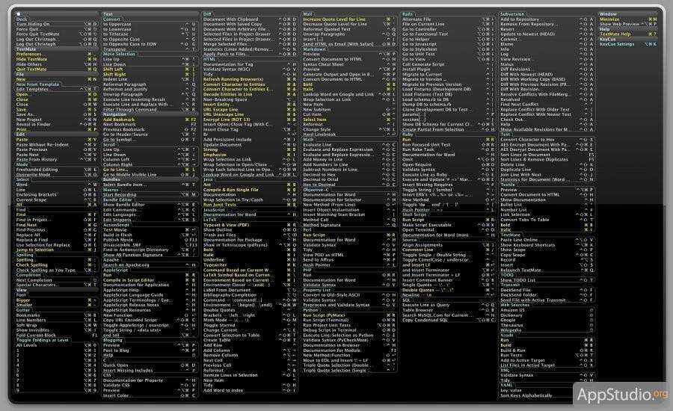Screen dimensions: 673x411
Task: Toggle Overwrite Mode entry
Action: point(33,175)
